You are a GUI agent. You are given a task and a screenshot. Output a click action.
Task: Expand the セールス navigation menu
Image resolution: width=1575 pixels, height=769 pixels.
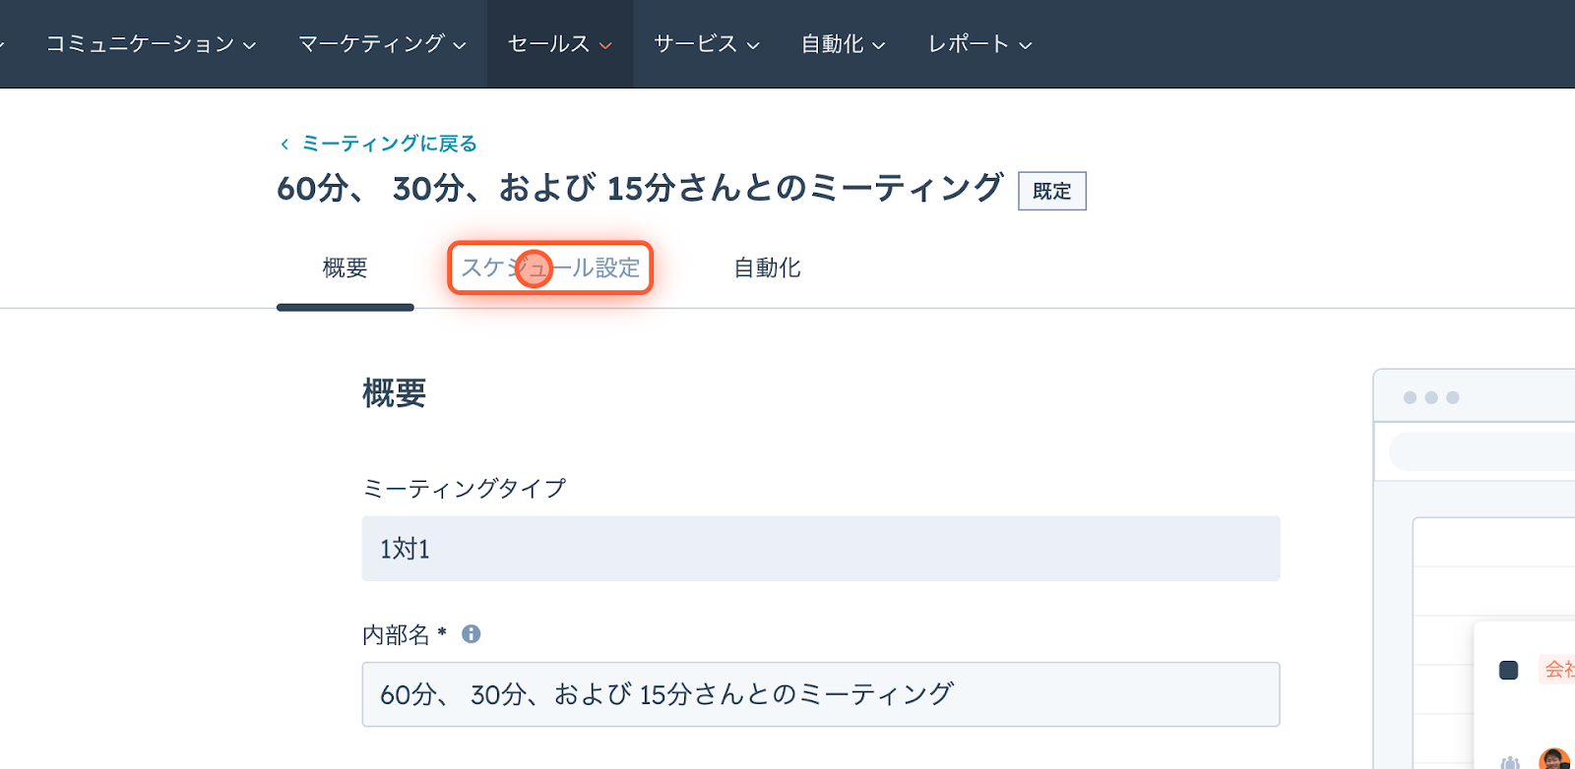(560, 44)
